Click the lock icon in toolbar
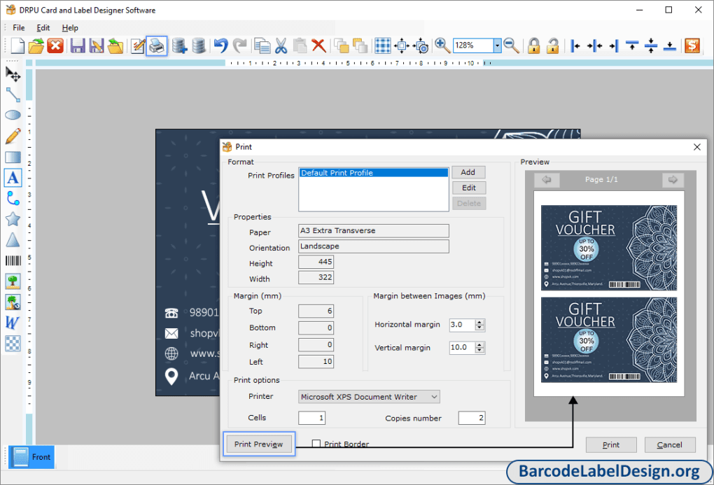 click(534, 46)
